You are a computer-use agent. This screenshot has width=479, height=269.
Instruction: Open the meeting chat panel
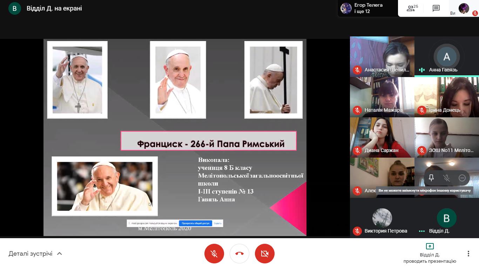click(x=436, y=8)
